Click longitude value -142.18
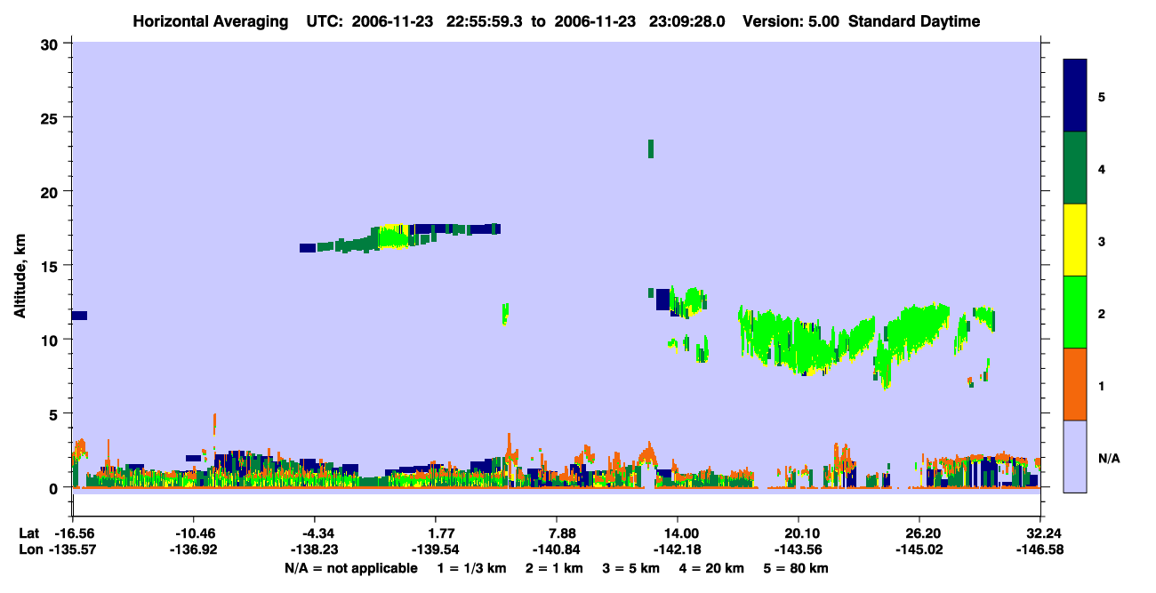Image resolution: width=1156 pixels, height=593 pixels. (x=678, y=549)
